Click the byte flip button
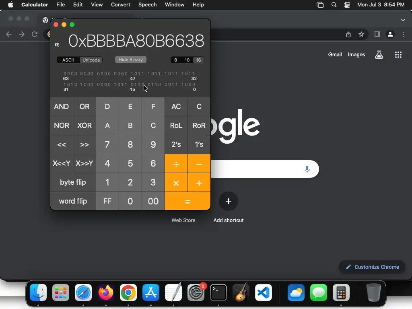Screen dimensions: 412x309 coord(73,182)
